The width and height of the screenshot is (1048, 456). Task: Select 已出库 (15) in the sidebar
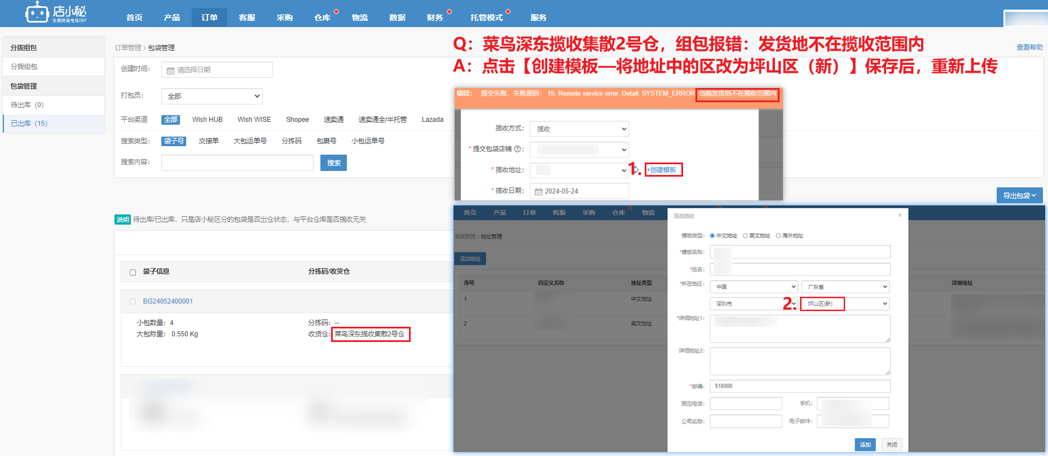coord(54,124)
